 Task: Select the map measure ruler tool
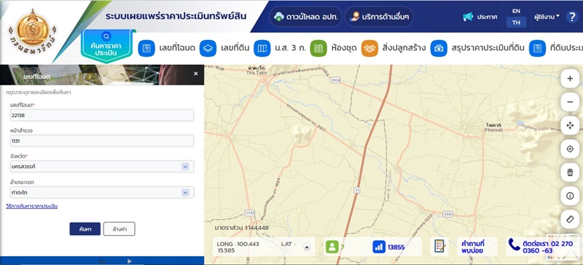pos(570,219)
